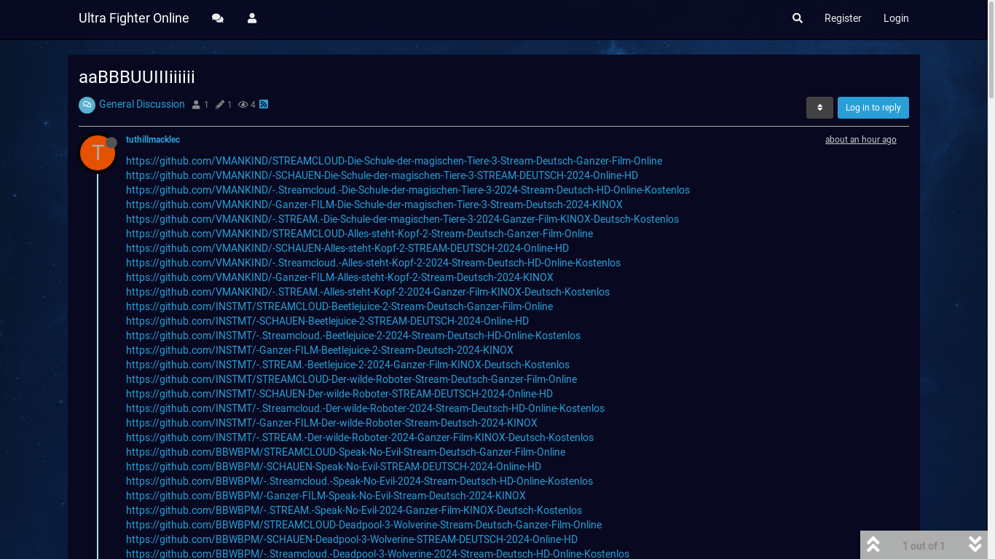Open STREAMCLOUD-Beetlejuice-2 link
This screenshot has width=995, height=559.
tap(339, 306)
